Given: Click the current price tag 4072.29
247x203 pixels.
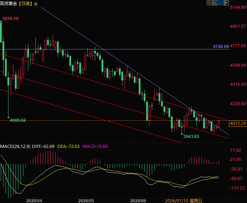Looking at the screenshot, I should tap(238, 124).
